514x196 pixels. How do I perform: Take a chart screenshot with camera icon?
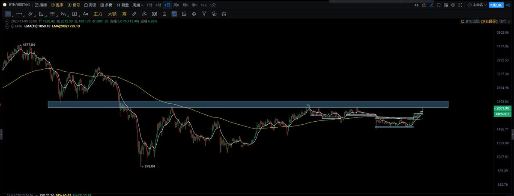pyautogui.click(x=424, y=5)
